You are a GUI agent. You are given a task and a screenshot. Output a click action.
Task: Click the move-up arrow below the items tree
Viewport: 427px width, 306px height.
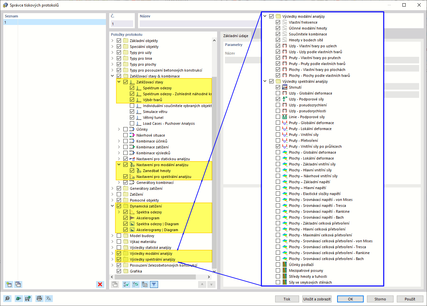click(x=202, y=284)
